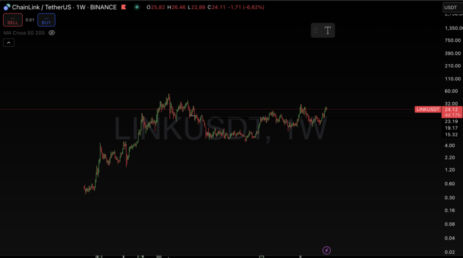Click the 60.00 price scale value
This screenshot has width=463, height=258.
pos(451,91)
